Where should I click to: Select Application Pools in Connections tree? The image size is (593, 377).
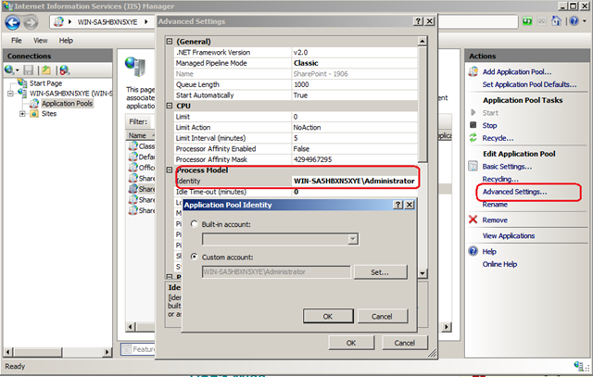point(67,103)
